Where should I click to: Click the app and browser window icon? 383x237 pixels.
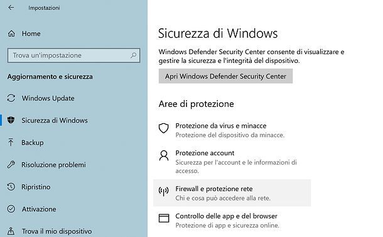click(164, 218)
